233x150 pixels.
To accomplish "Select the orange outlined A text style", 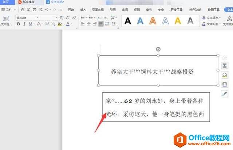I will click(153, 21).
